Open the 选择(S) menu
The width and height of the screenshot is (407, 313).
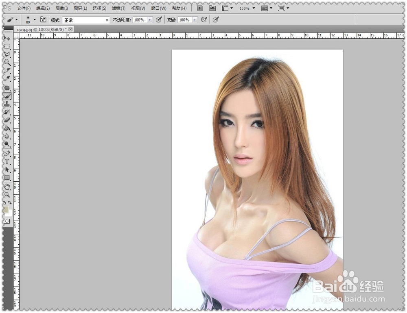point(99,8)
